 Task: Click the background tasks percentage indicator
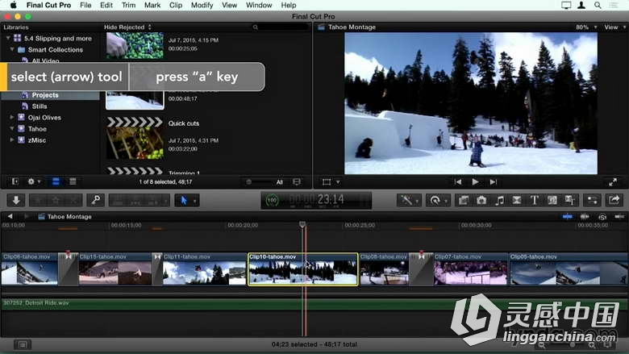coord(272,200)
